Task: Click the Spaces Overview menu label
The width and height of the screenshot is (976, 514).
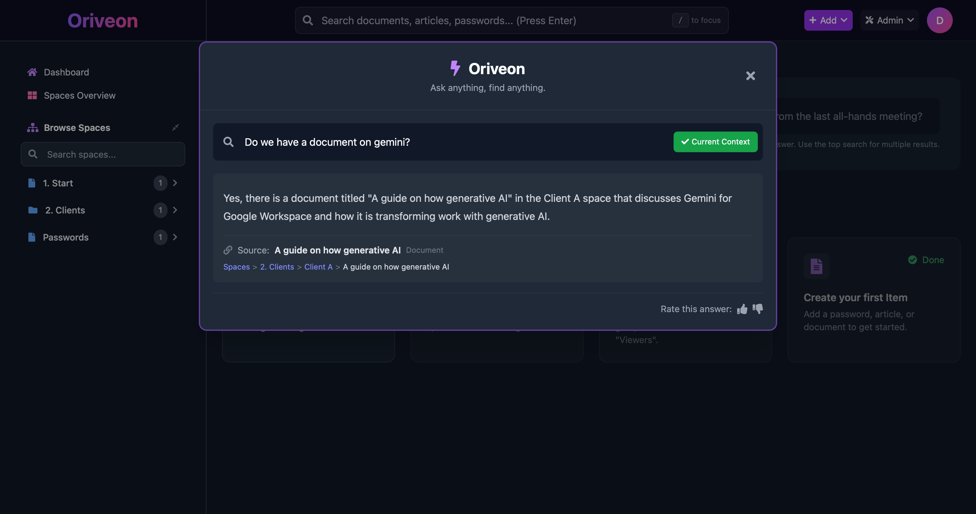Action: 80,95
